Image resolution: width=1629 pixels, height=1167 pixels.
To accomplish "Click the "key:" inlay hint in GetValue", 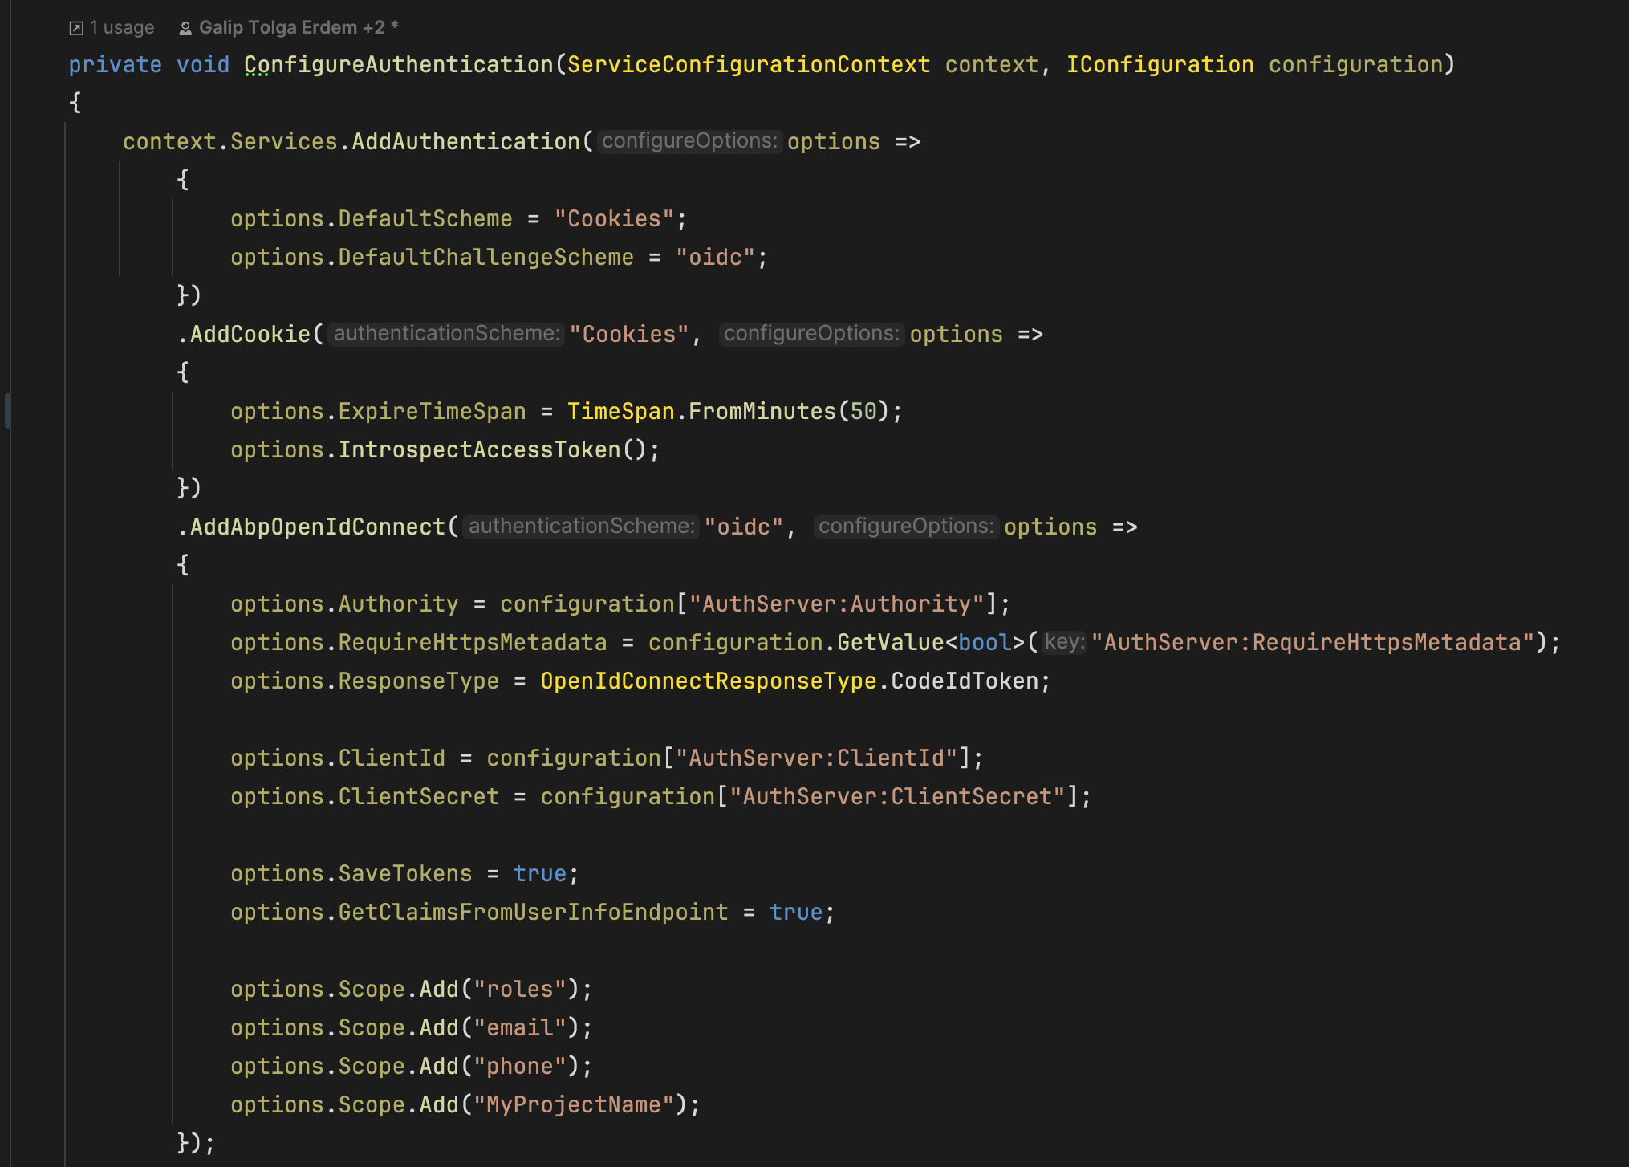I will click(x=1064, y=642).
